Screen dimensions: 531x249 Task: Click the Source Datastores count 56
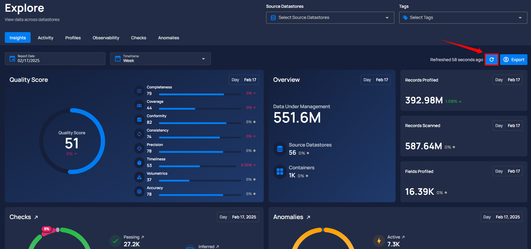293,153
